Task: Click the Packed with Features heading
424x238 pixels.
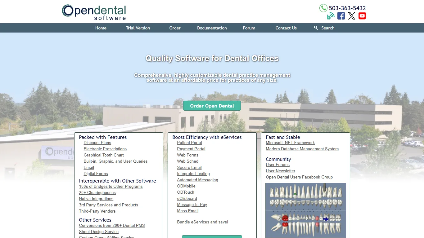Action: (x=103, y=137)
